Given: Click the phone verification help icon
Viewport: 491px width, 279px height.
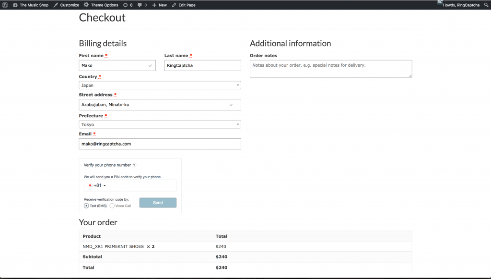Looking at the screenshot, I should 134,165.
